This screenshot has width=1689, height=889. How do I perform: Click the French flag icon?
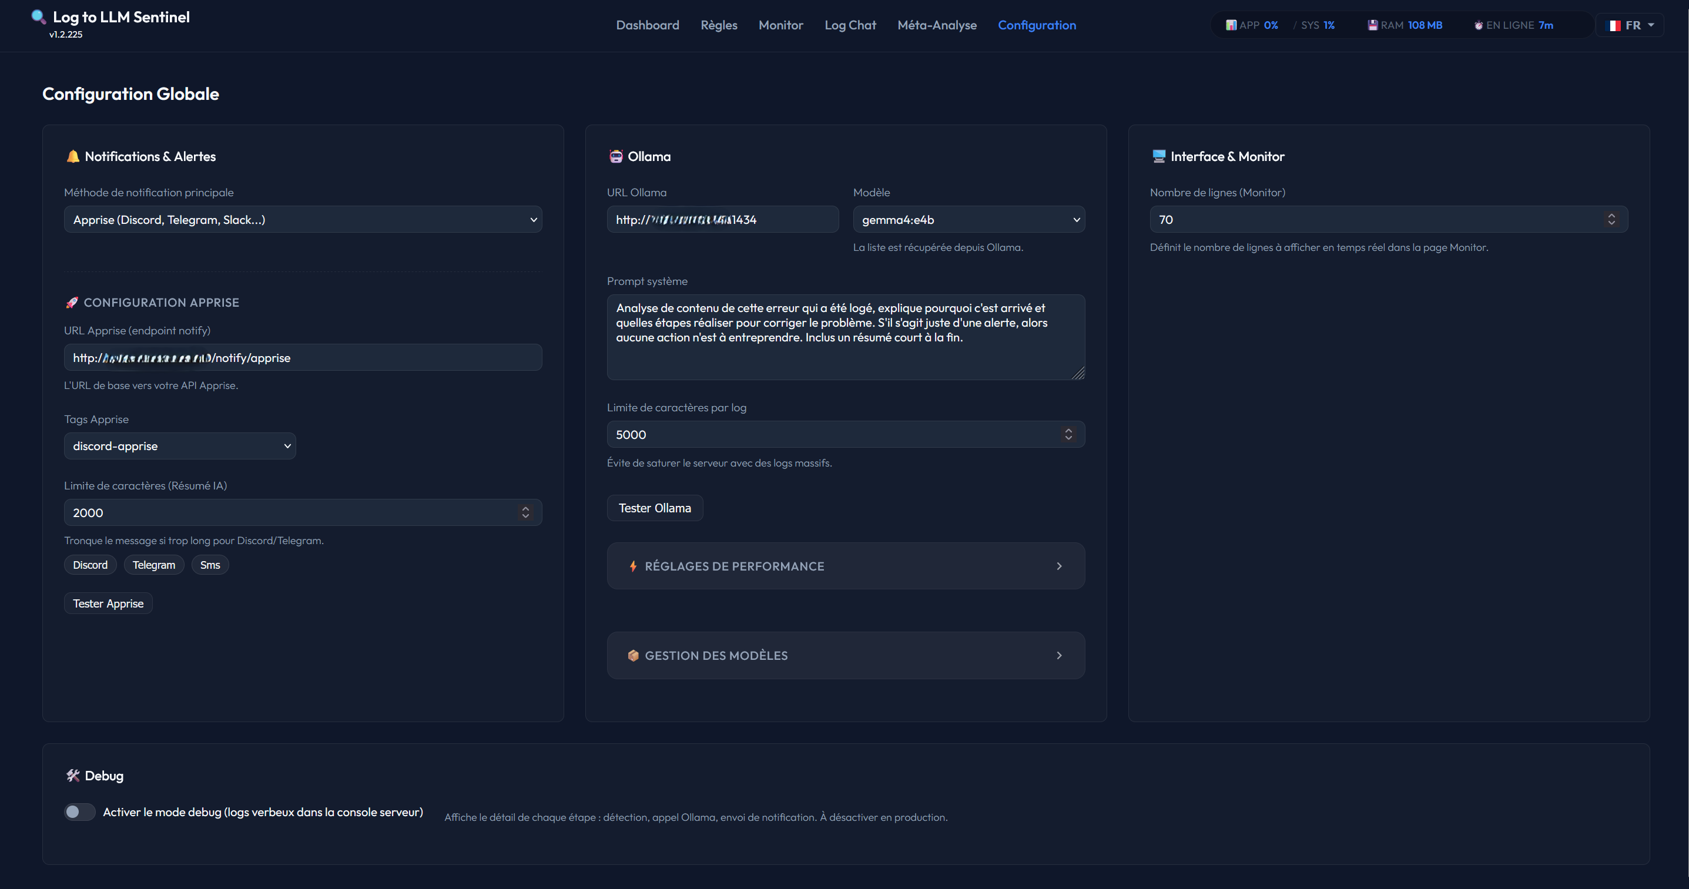(1613, 25)
